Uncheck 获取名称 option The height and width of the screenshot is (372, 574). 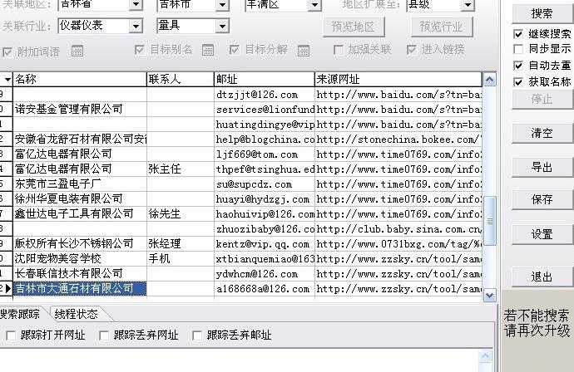(x=518, y=82)
